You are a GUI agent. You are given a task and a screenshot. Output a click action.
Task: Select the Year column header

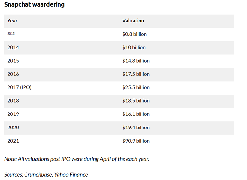pyautogui.click(x=12, y=21)
